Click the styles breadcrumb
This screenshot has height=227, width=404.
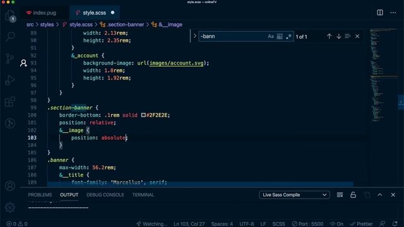coord(47,25)
